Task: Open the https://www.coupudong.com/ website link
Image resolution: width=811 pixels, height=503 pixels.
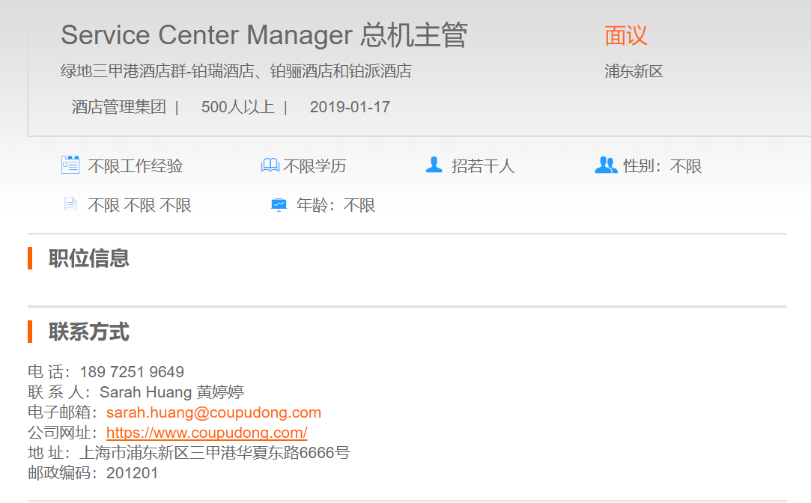Action: point(207,433)
